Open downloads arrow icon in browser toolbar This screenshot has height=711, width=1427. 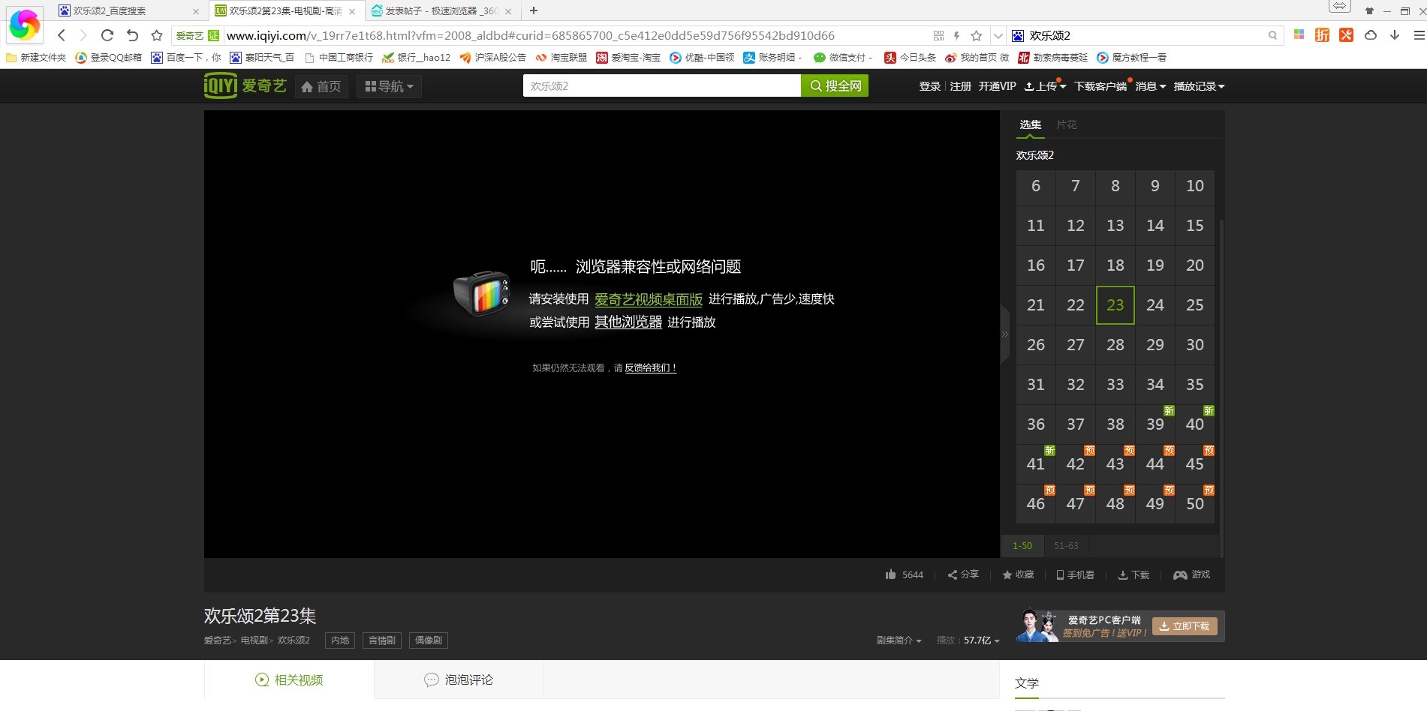coord(1395,34)
